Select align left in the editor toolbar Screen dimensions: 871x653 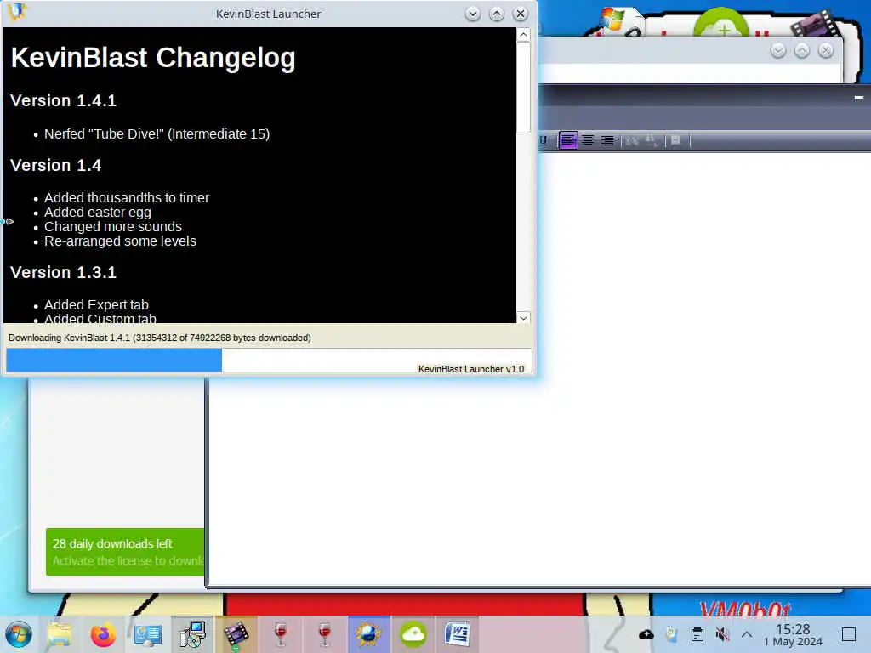pos(567,140)
